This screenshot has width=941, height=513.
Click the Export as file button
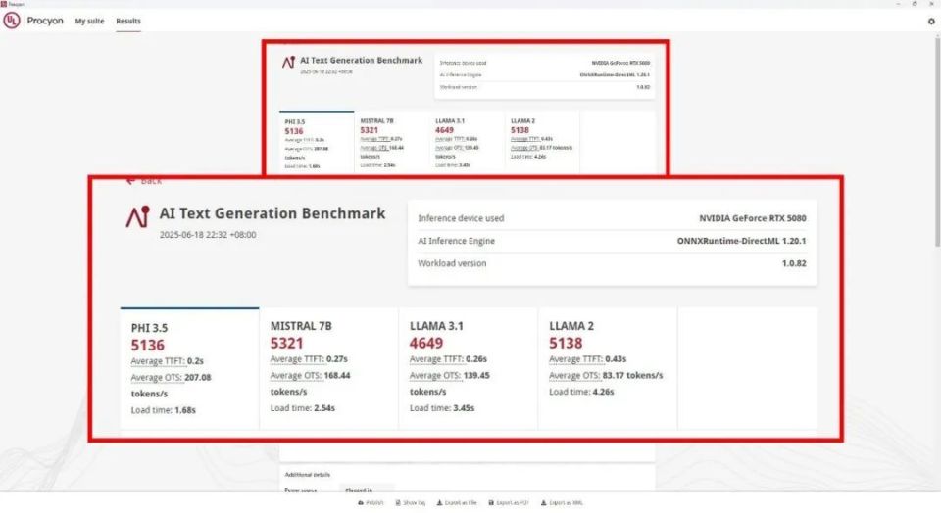pos(456,503)
